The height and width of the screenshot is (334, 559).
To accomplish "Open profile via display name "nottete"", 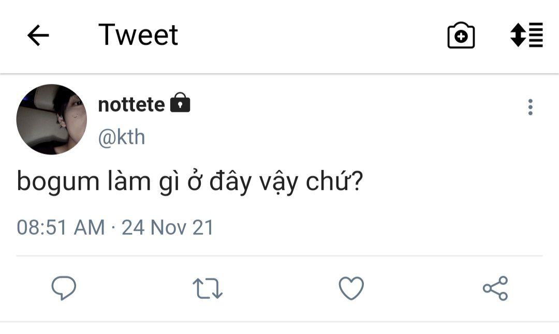I will [x=131, y=104].
